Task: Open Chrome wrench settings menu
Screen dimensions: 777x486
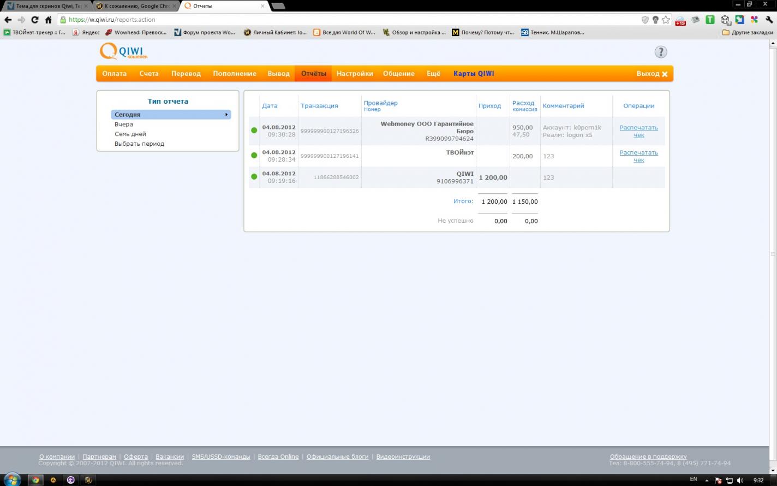Action: [769, 20]
